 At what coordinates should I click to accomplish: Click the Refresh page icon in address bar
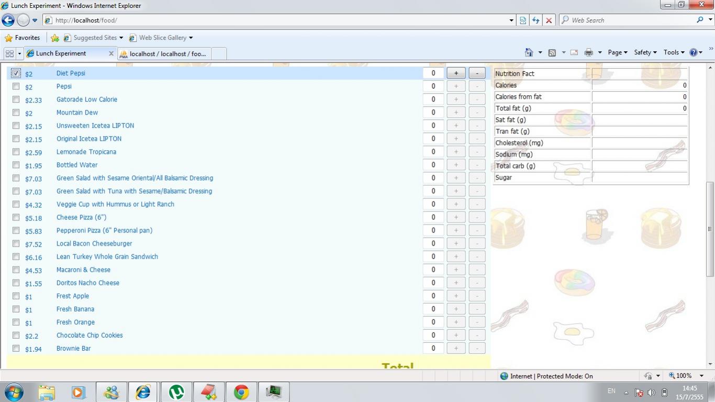(535, 20)
